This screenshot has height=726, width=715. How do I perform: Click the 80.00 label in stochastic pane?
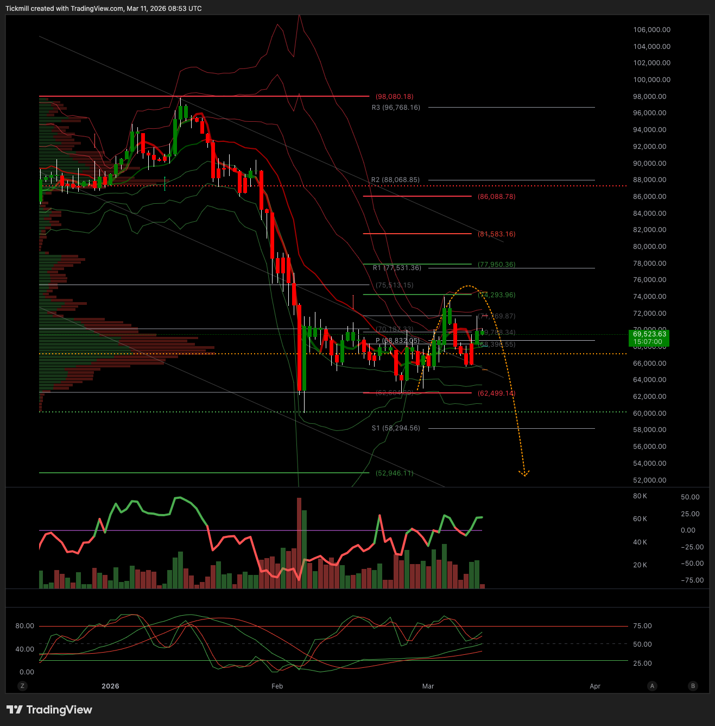pyautogui.click(x=25, y=626)
